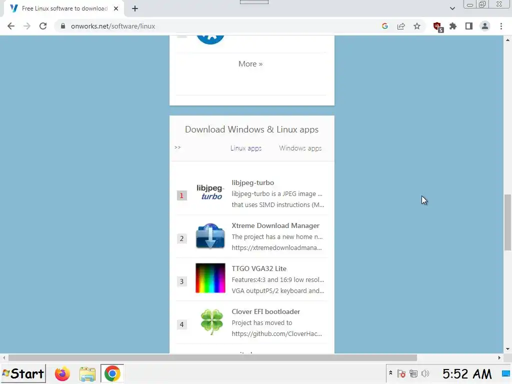Open uBlock Origin extension icon

pyautogui.click(x=437, y=27)
